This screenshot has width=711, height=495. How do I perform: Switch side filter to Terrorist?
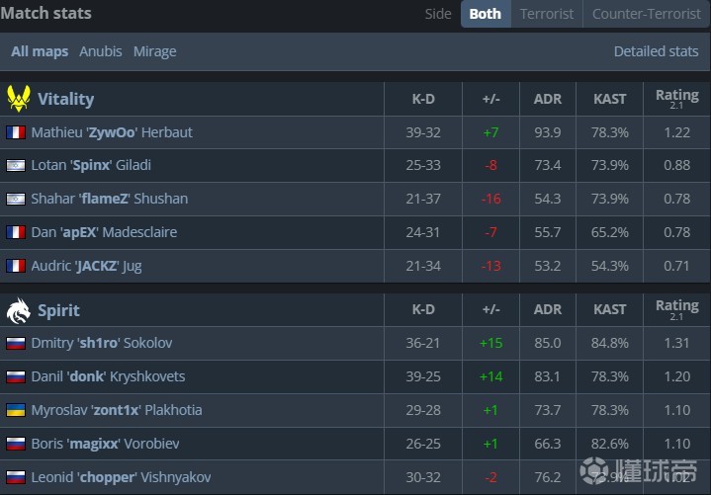click(x=546, y=14)
